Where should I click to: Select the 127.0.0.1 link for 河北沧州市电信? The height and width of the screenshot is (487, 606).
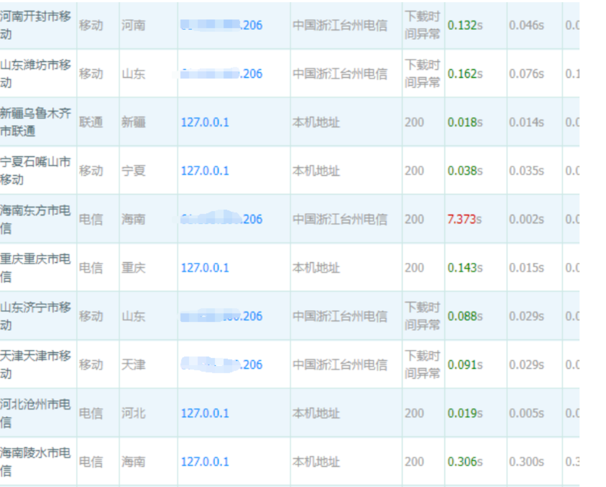[204, 414]
